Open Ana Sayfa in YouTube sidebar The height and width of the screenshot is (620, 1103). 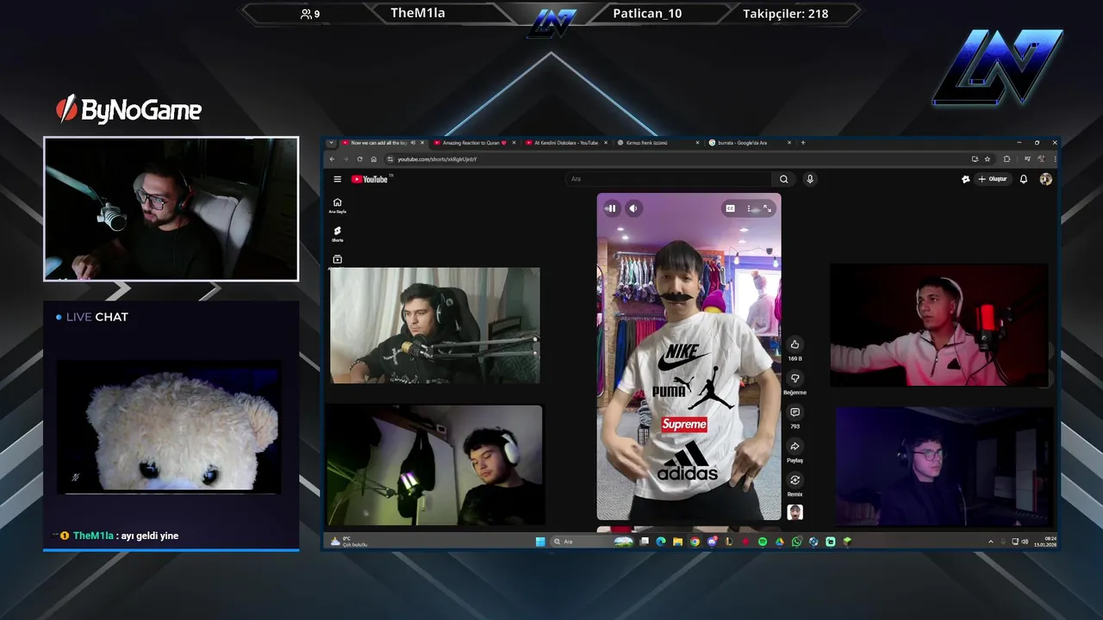coord(337,206)
